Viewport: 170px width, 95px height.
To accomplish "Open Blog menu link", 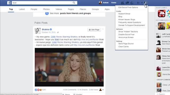I will [x=120, y=17].
